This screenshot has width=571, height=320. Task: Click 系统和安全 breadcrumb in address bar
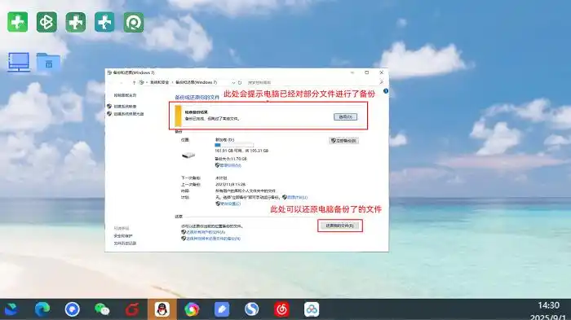159,82
